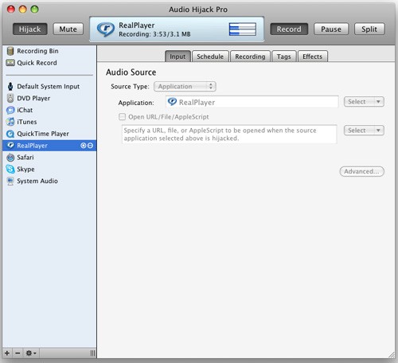Image resolution: width=398 pixels, height=363 pixels.
Task: Click the sidebar divider grip handle
Action: click(x=92, y=353)
